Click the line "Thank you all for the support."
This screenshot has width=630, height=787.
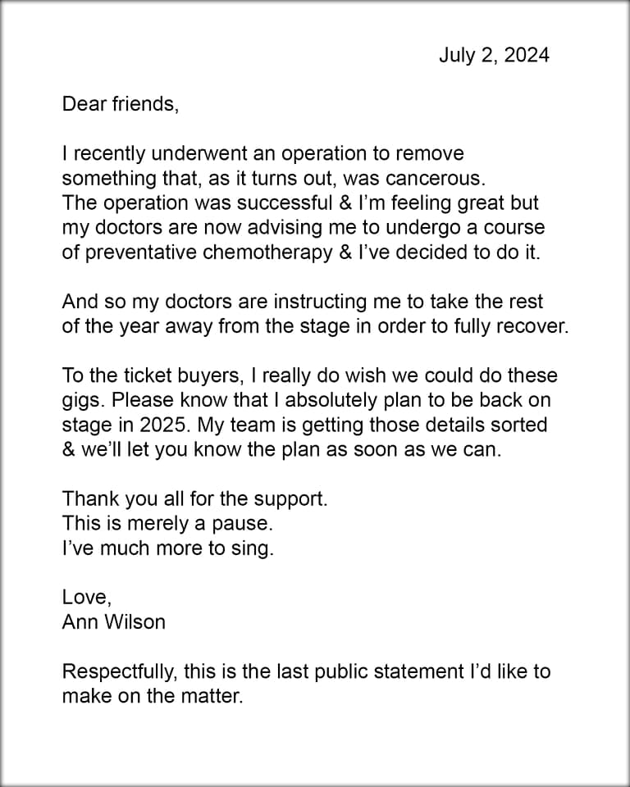[x=195, y=499]
